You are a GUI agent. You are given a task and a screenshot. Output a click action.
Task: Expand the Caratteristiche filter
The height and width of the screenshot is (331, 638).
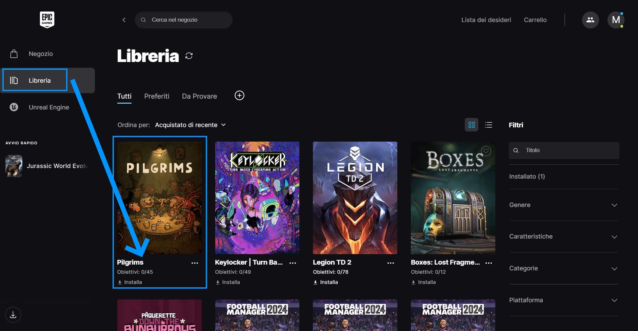[564, 236]
